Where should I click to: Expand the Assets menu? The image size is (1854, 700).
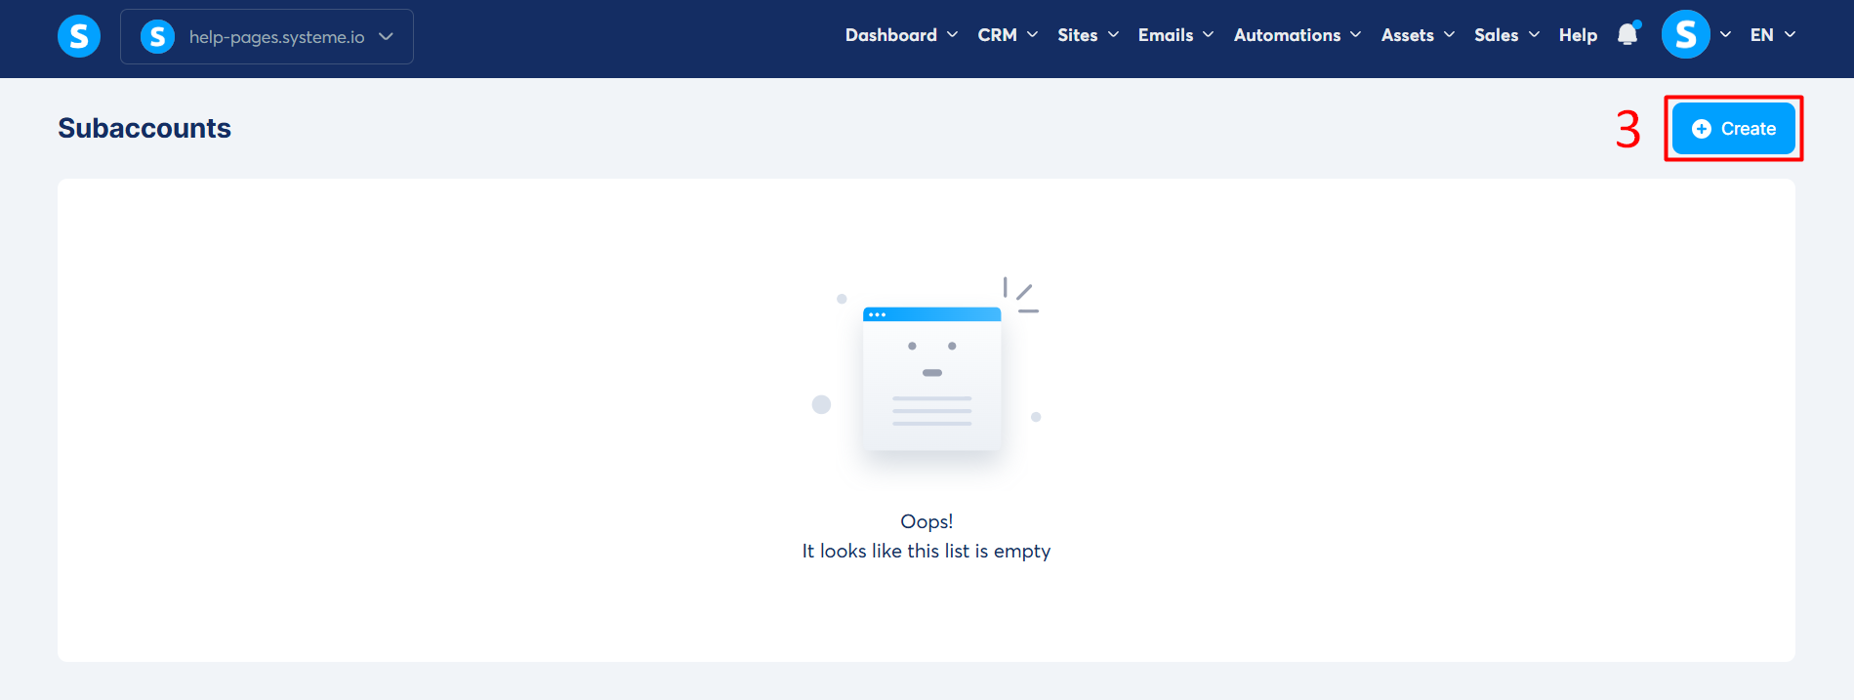pyautogui.click(x=1418, y=35)
